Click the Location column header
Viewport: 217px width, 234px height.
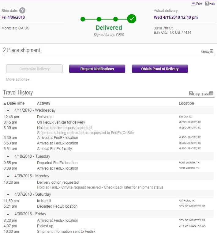(x=186, y=103)
